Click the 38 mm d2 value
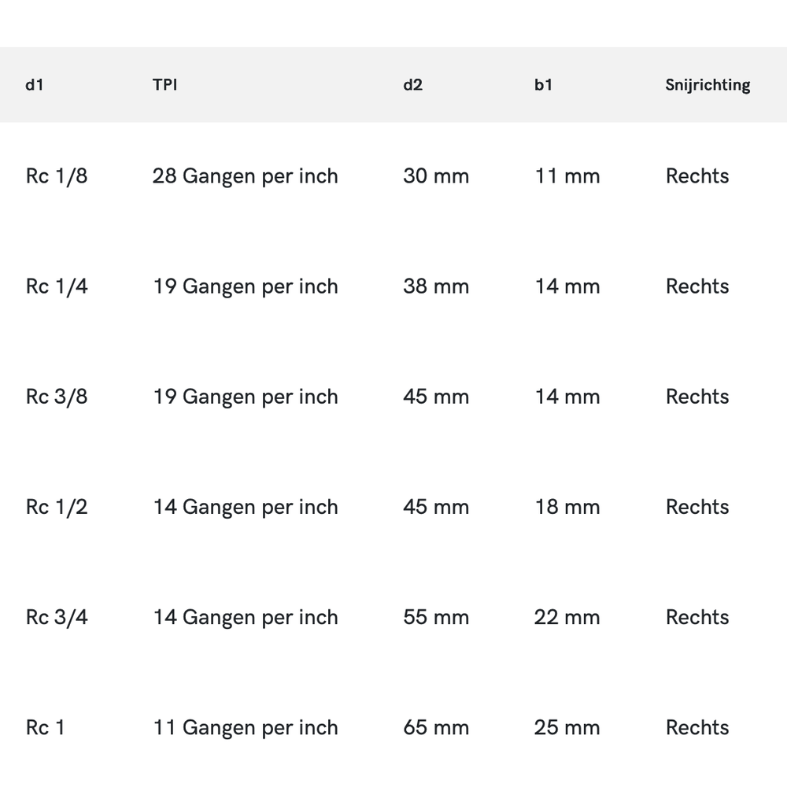 click(x=436, y=286)
